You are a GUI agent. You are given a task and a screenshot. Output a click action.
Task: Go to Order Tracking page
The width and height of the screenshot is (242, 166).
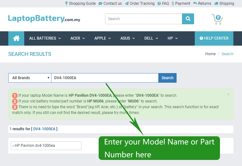point(140,4)
